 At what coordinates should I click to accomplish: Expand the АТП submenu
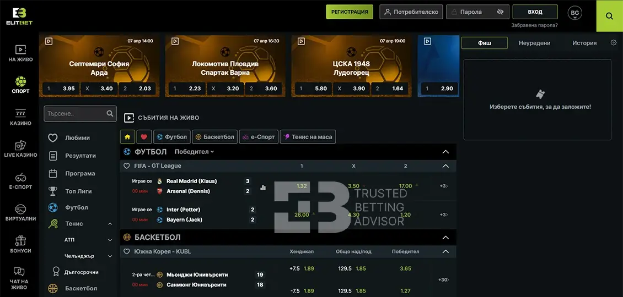(110, 240)
